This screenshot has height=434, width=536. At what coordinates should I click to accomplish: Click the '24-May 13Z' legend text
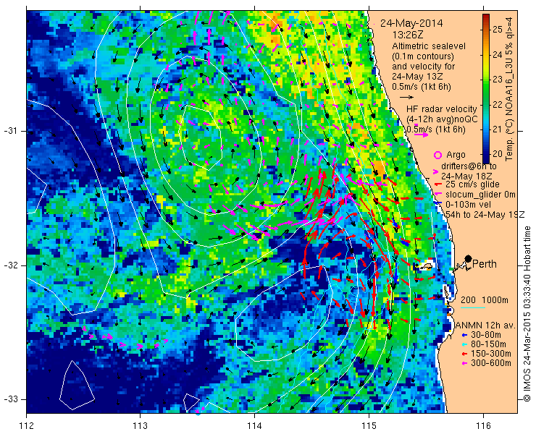(x=417, y=76)
